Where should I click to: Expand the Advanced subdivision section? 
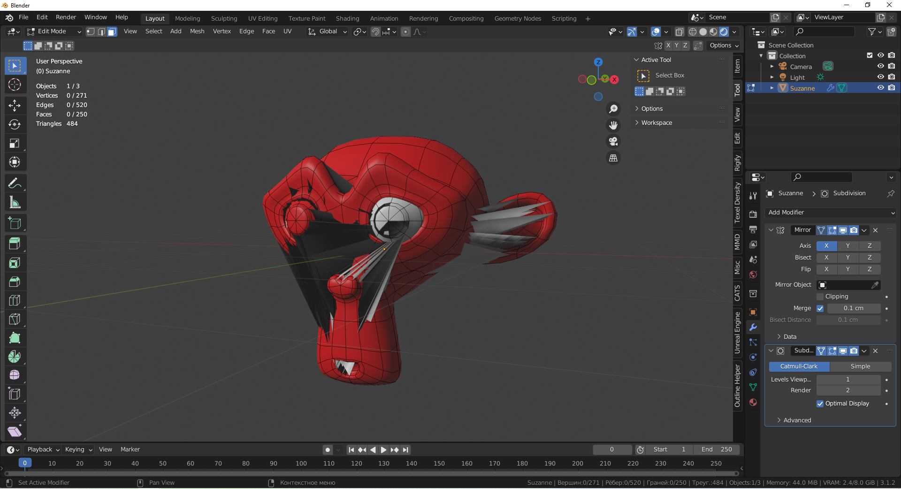pos(797,420)
